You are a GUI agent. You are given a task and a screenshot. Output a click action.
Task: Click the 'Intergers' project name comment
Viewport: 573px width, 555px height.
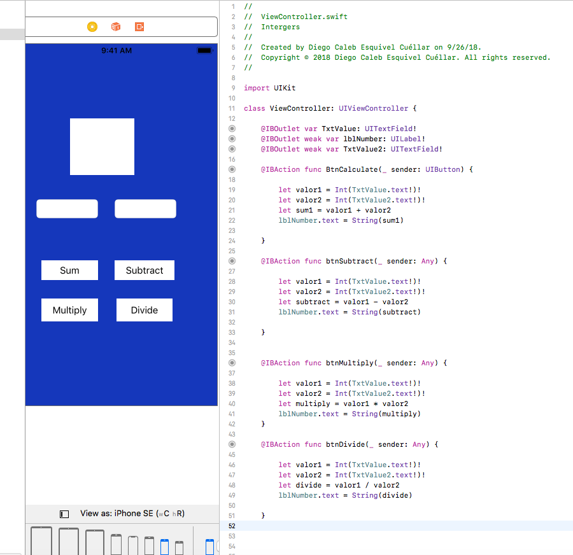(280, 27)
